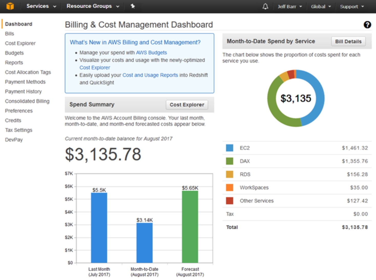
Task: Click the Bill Details button
Action: pyautogui.click(x=348, y=41)
